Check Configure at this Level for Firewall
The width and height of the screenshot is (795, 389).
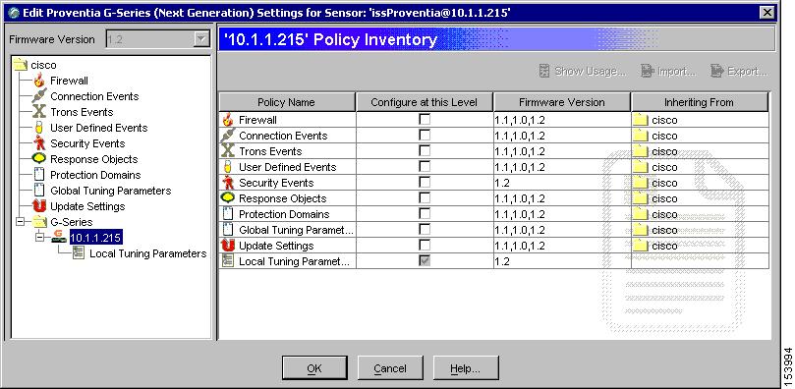tap(425, 120)
